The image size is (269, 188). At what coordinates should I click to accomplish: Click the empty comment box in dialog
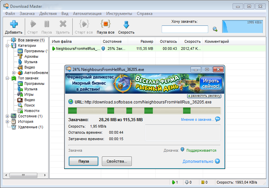[183, 133]
